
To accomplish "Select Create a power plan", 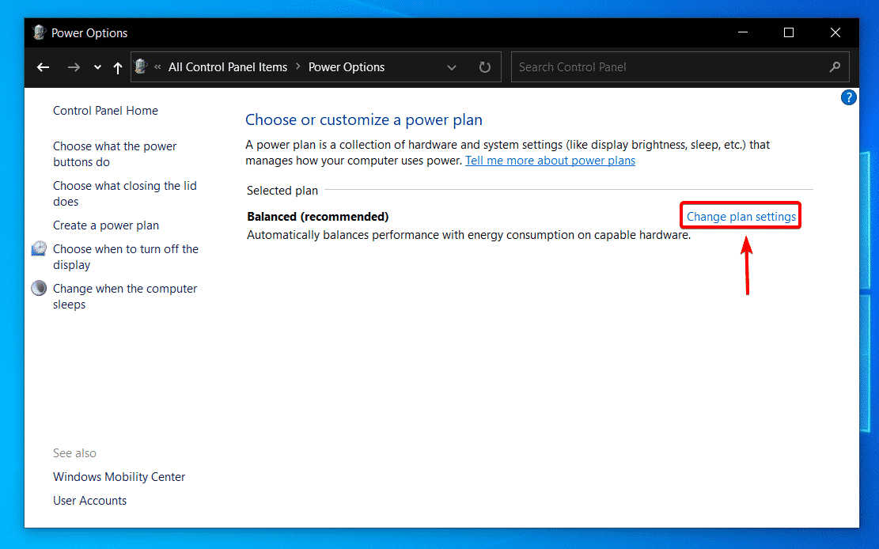I will 106,225.
